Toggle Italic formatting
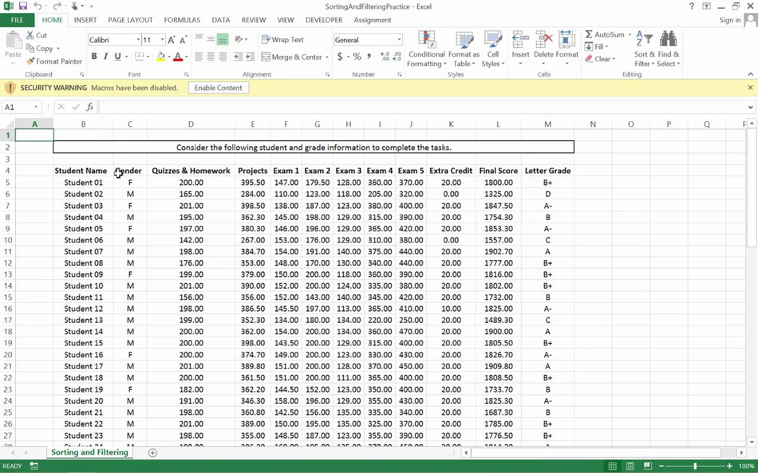The width and height of the screenshot is (758, 473). 105,57
